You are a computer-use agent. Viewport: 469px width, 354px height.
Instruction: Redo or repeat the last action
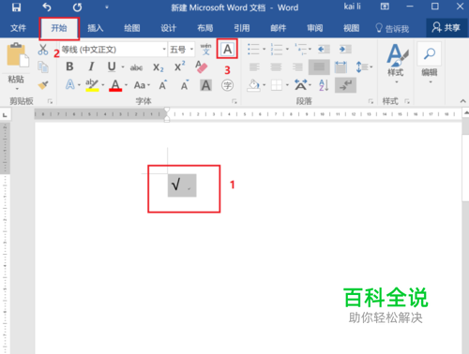77,7
